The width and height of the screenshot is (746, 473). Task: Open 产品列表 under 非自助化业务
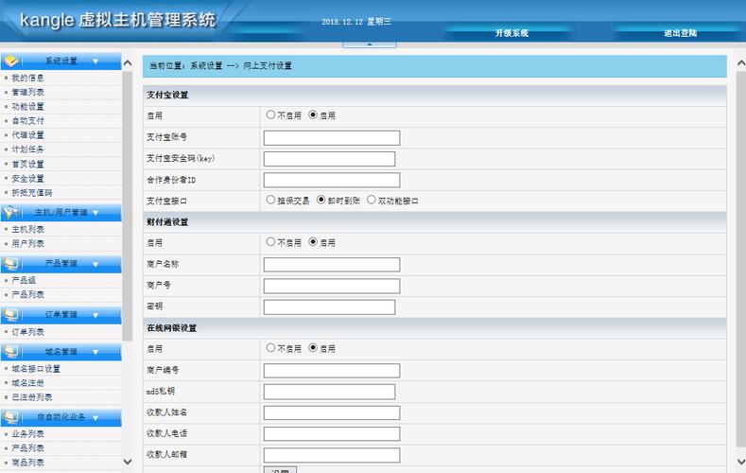pyautogui.click(x=27, y=448)
